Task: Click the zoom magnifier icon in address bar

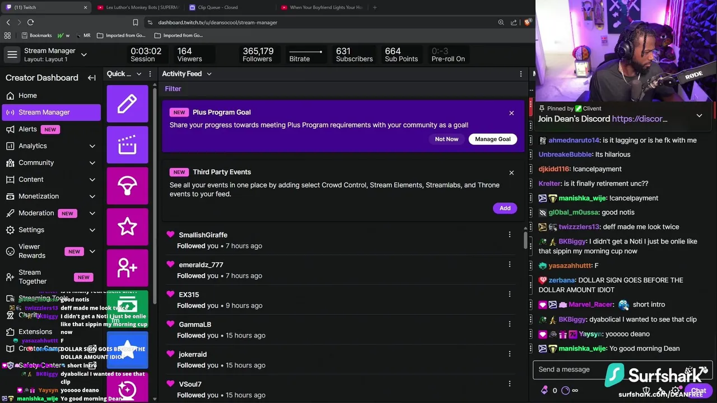Action: 501,22
